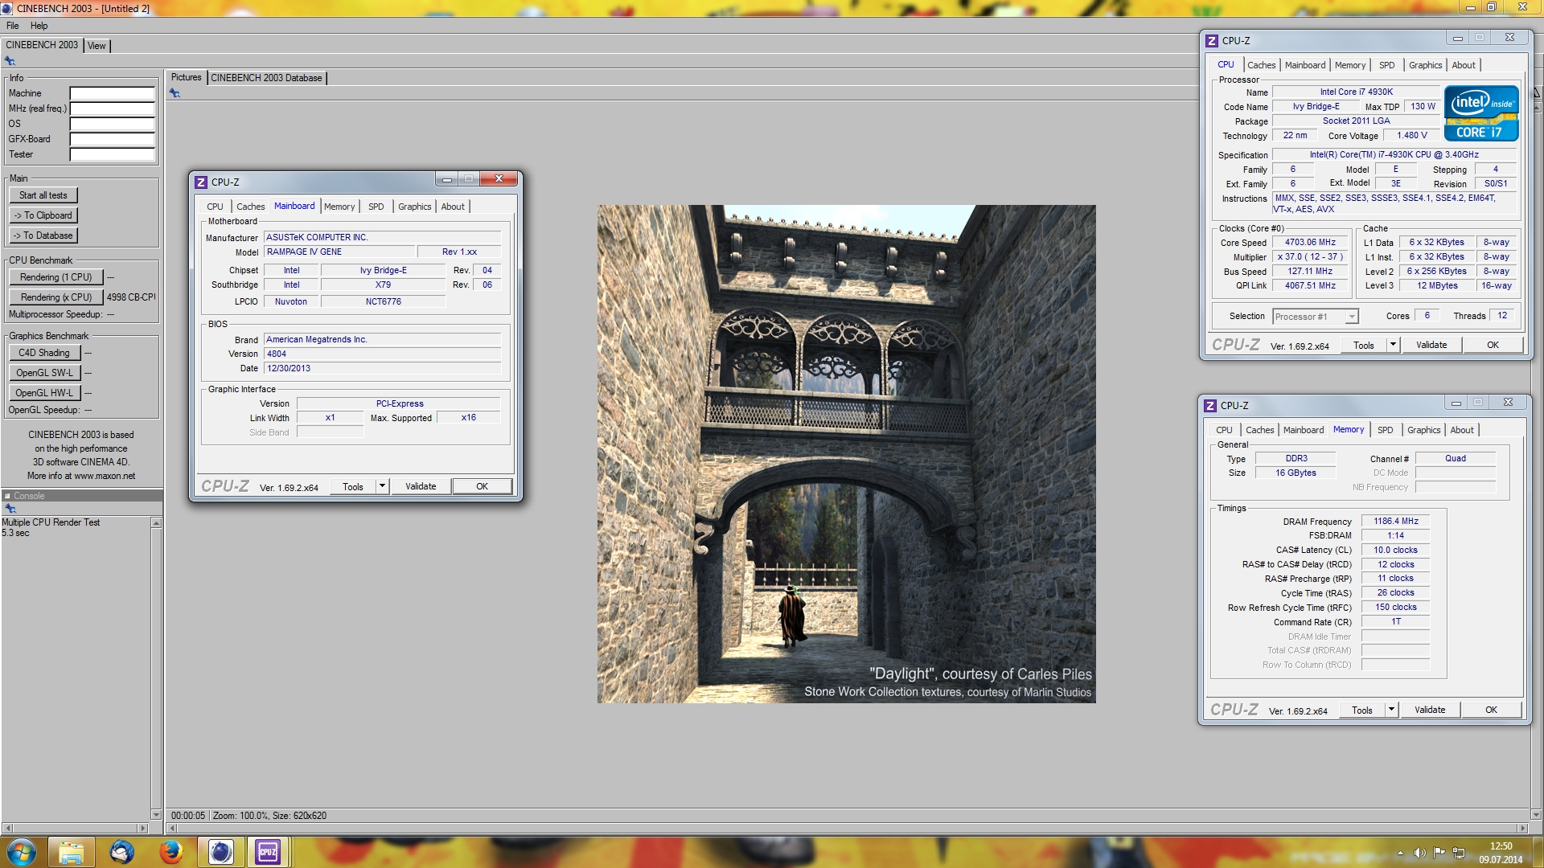This screenshot has height=868, width=1544.
Task: Open About tab in Mainboard CPU-Z window
Action: [453, 207]
